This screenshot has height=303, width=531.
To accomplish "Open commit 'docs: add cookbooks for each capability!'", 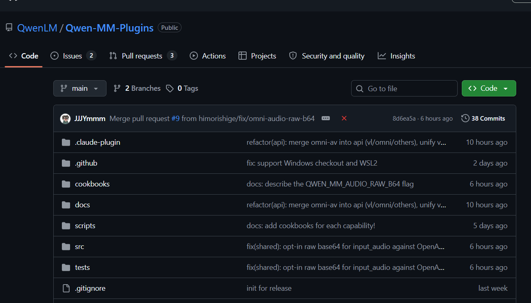I will [x=311, y=226].
